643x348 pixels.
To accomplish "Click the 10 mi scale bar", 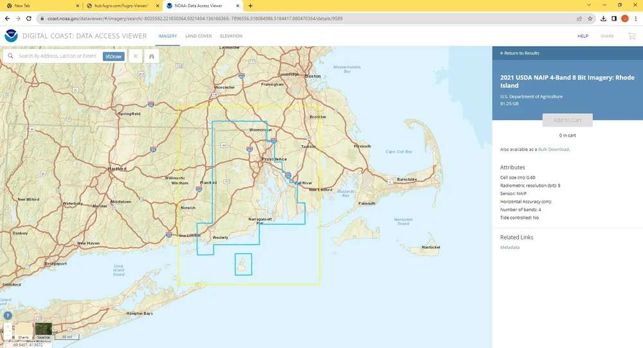I will coord(67,337).
